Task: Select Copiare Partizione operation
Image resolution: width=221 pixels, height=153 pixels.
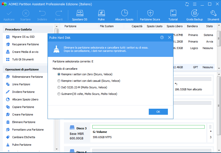Action: (20, 107)
